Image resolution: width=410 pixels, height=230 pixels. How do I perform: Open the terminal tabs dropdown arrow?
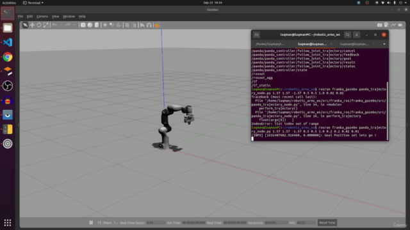click(384, 44)
